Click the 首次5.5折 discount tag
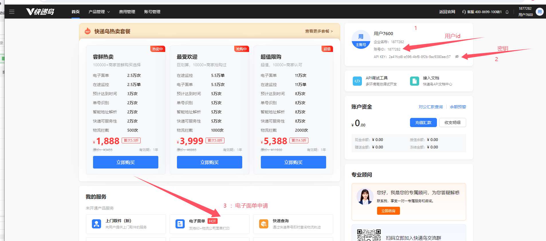Viewport: 546px width, 241px height. [x=131, y=140]
